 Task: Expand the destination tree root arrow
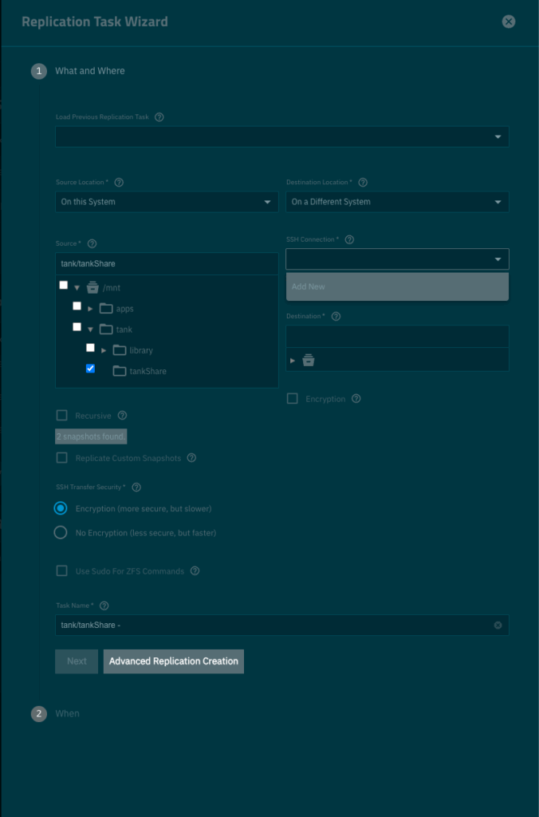click(x=293, y=361)
